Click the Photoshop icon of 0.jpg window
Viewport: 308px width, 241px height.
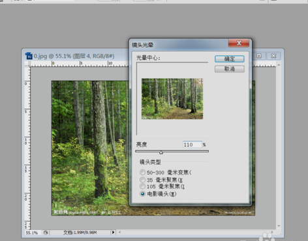click(29, 56)
